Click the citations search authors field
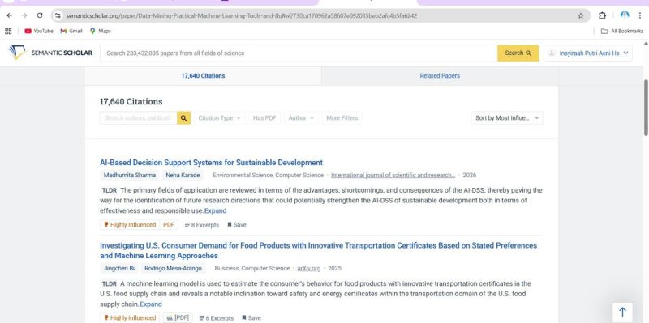Viewport: 649px width, 323px height. point(138,118)
